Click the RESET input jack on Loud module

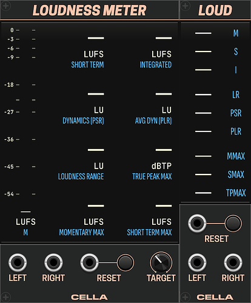click(x=197, y=223)
